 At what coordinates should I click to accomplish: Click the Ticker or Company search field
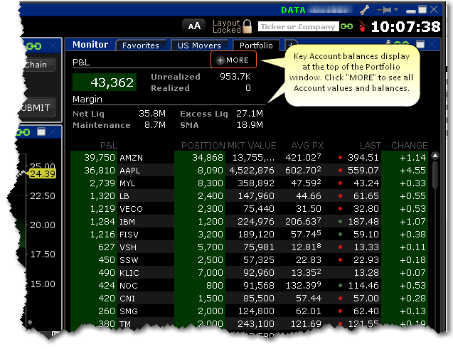tap(297, 27)
